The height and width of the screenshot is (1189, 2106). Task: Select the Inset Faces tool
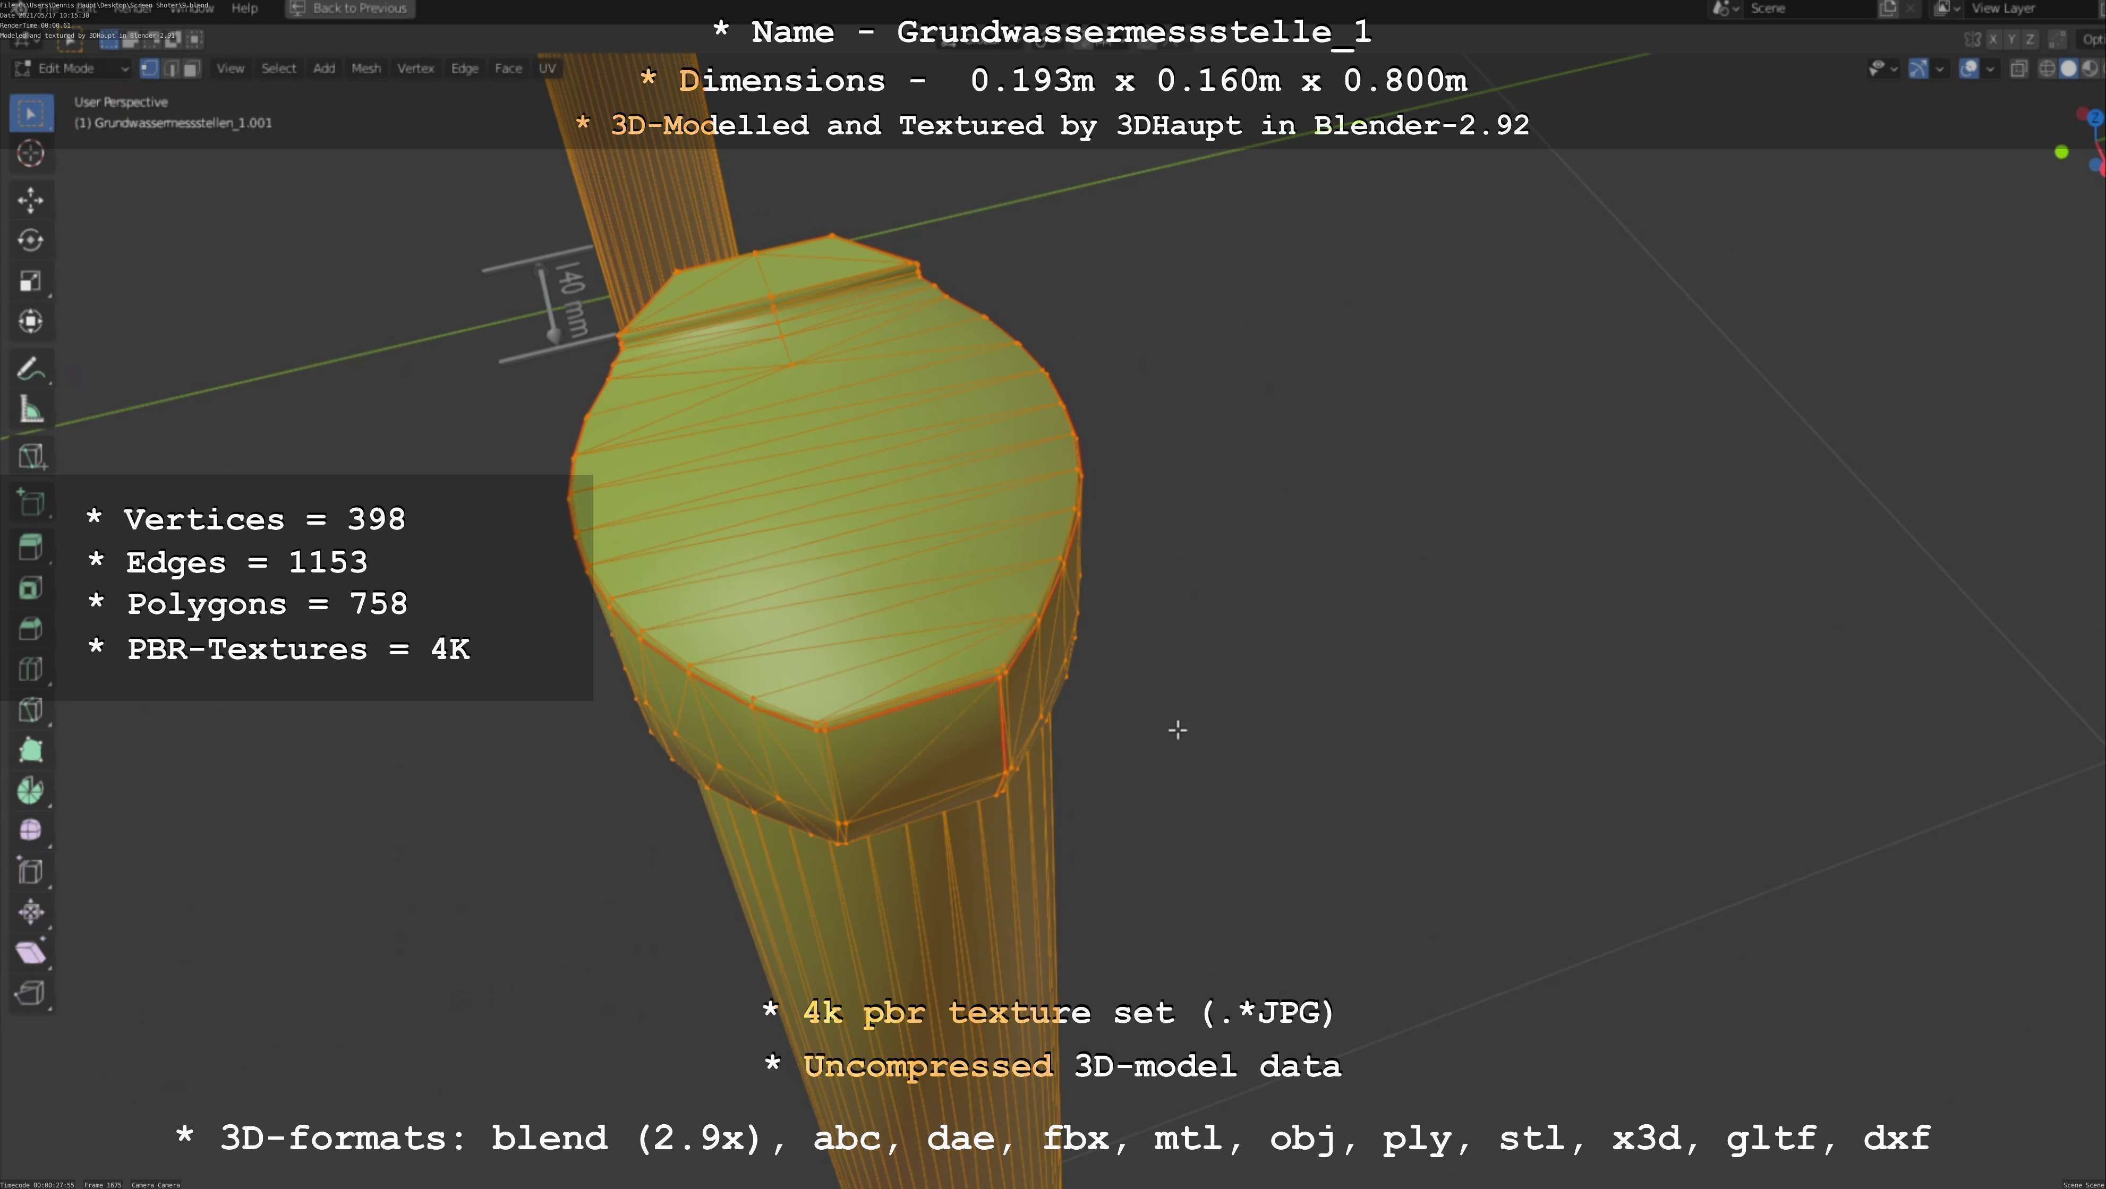[31, 588]
